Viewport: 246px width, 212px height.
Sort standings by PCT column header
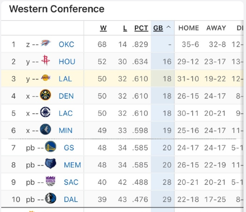pyautogui.click(x=141, y=28)
